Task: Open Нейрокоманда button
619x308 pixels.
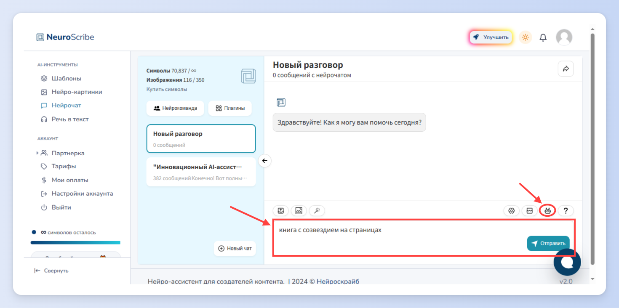Action: pos(175,108)
